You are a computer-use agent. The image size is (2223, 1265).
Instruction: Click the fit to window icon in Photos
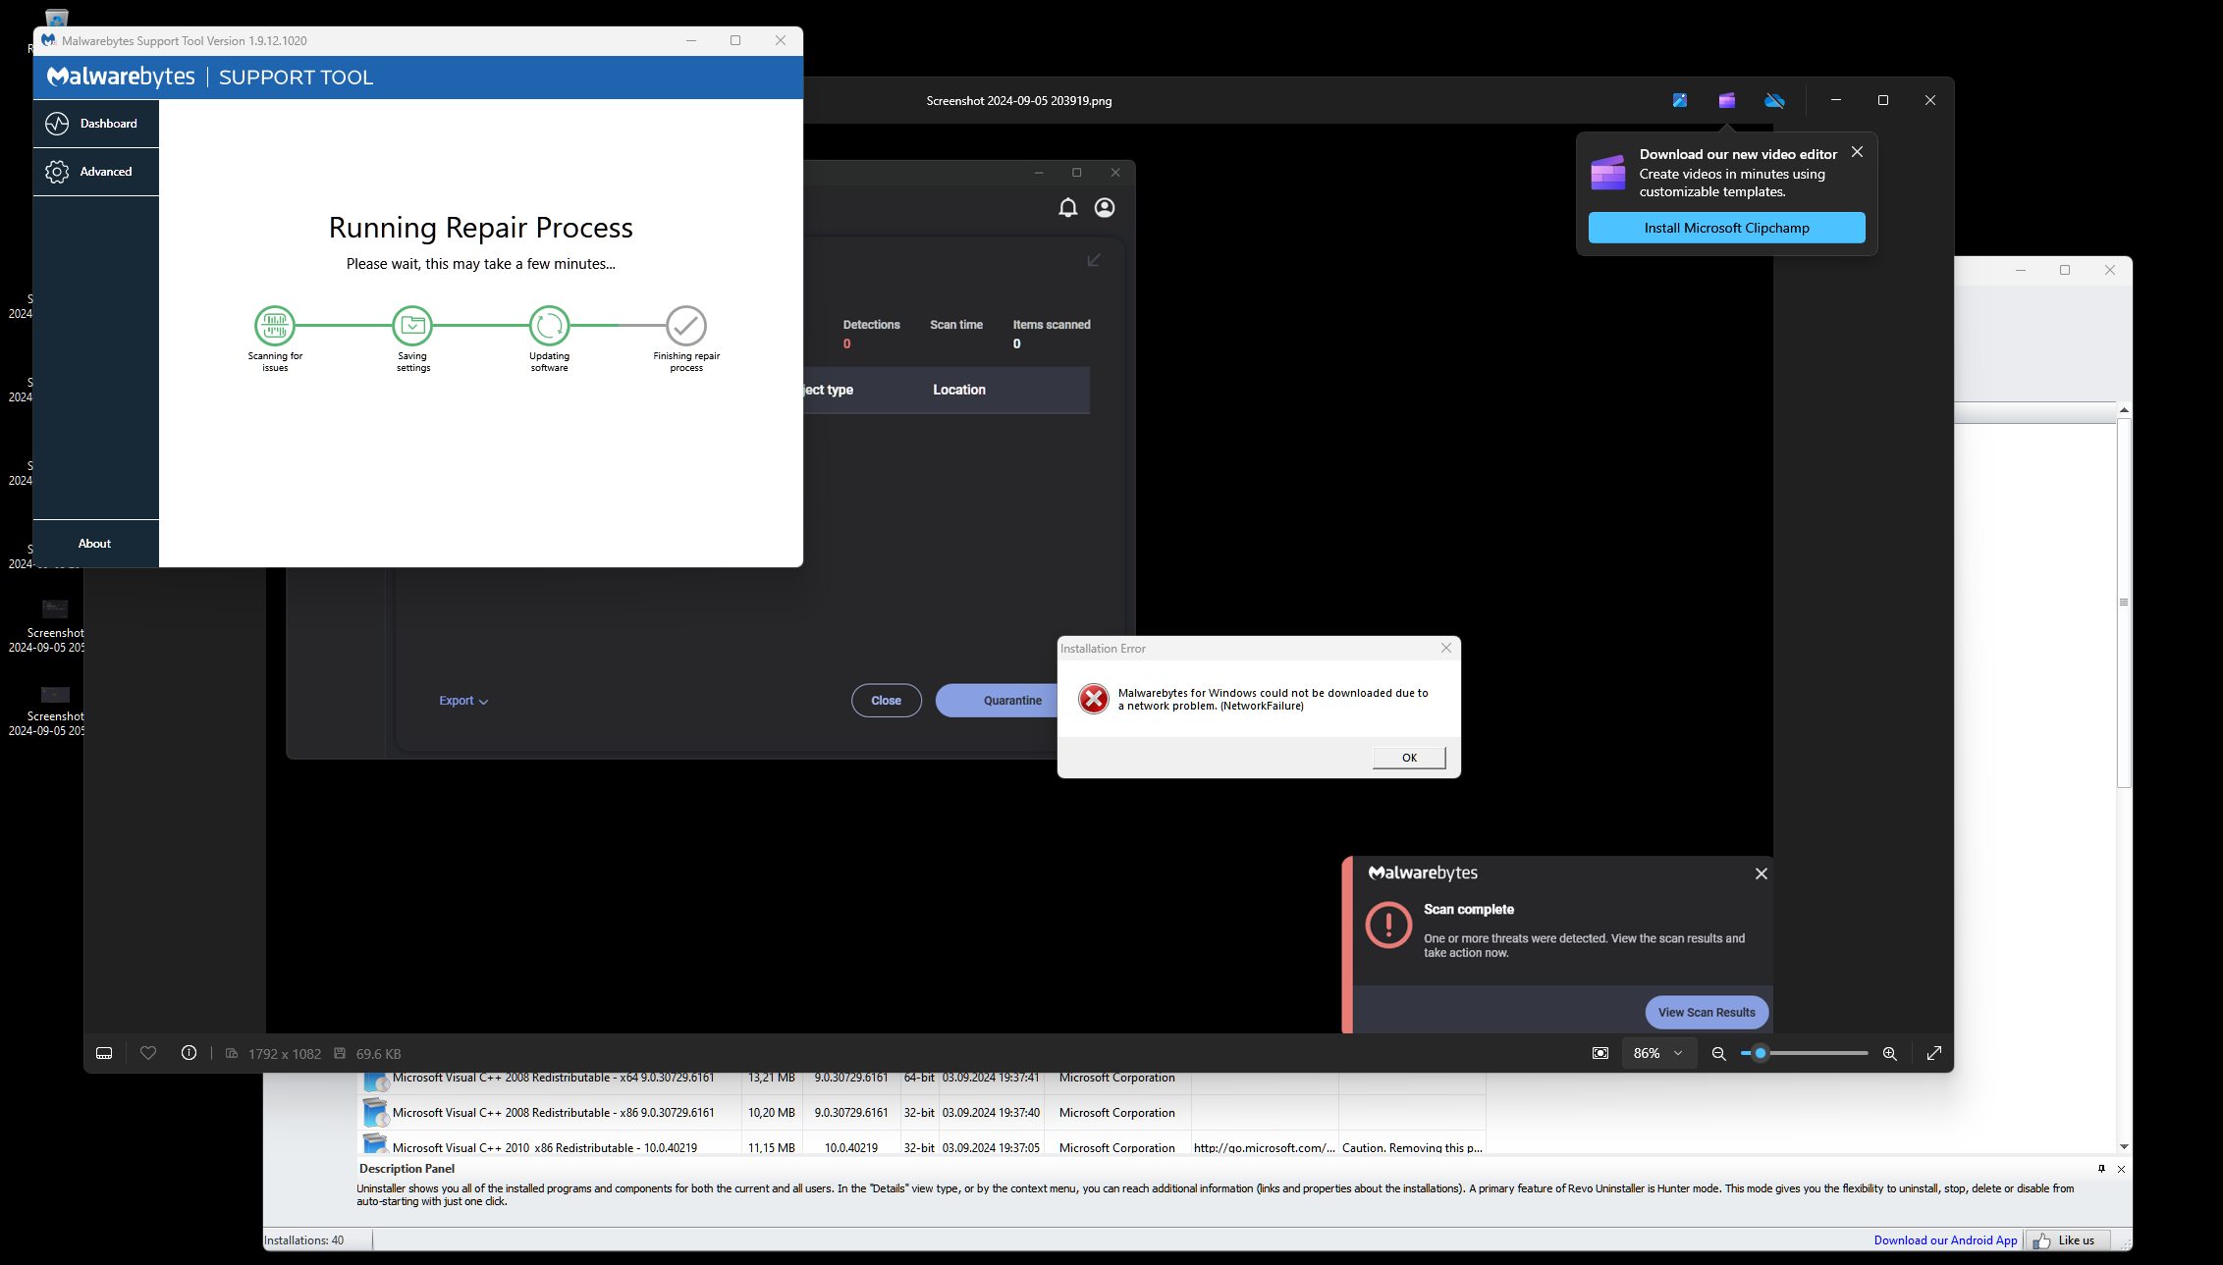(x=1600, y=1053)
